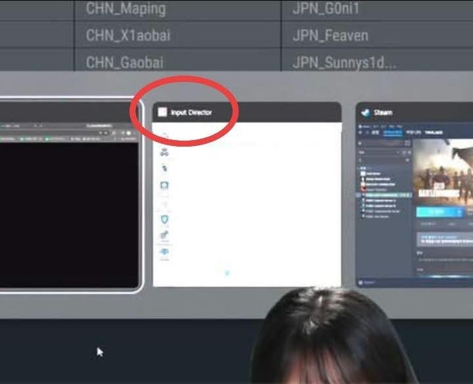Viewport: 473px width, 384px height.
Task: Click the Steam logo icon
Action: 366,112
